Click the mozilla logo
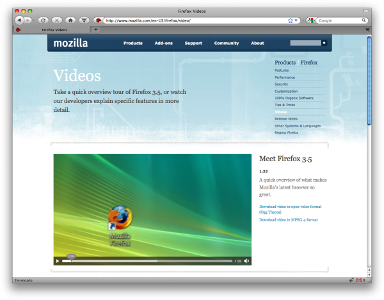This screenshot has width=384, height=300. click(70, 43)
